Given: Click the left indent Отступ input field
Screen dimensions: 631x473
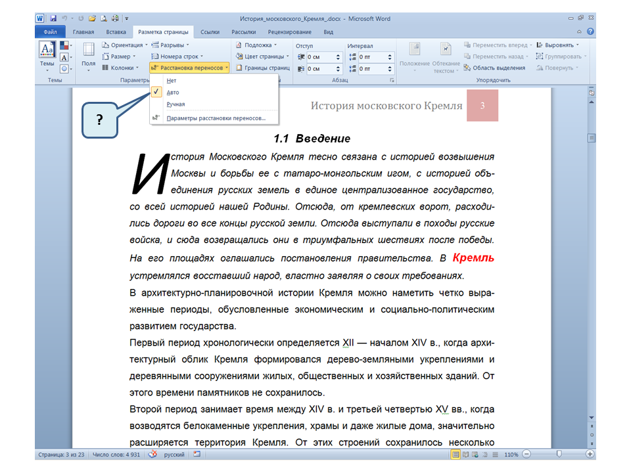Looking at the screenshot, I should pyautogui.click(x=320, y=57).
